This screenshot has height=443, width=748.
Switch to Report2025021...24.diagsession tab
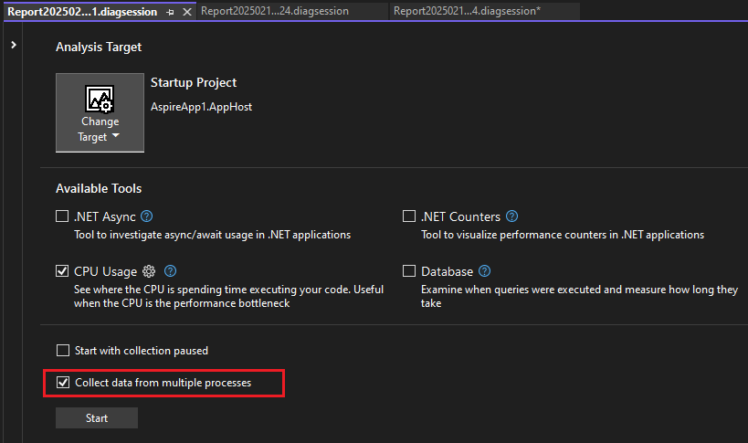pos(274,12)
